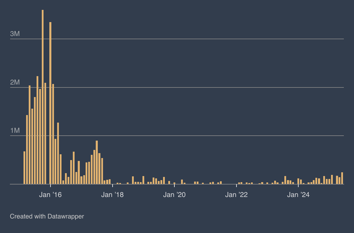Select the "1M" y-axis label
This screenshot has width=354, height=233.
pos(15,130)
